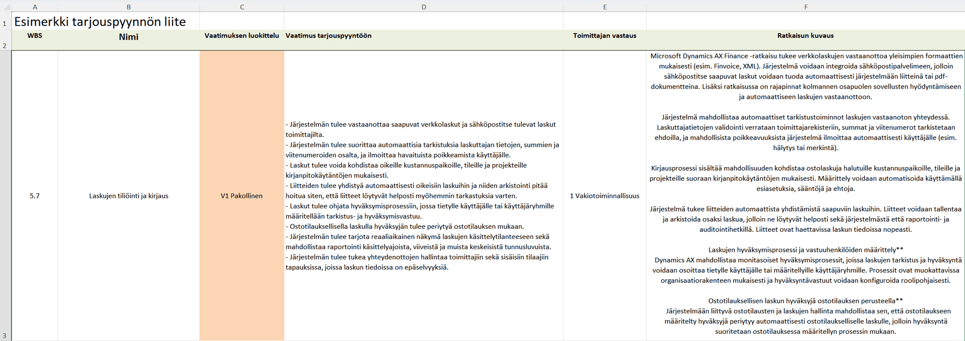Click the 'Toimittajan vastaus' header cell
This screenshot has height=341, width=965.
(604, 36)
